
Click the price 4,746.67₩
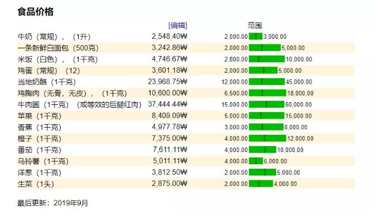169,59
